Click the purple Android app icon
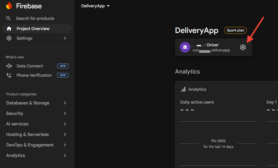Screen dimensions: 278x168 tap(185, 47)
